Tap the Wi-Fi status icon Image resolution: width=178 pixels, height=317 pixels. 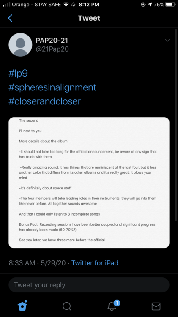(66, 5)
